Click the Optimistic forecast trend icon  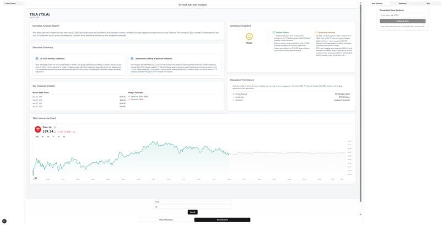tap(129, 97)
